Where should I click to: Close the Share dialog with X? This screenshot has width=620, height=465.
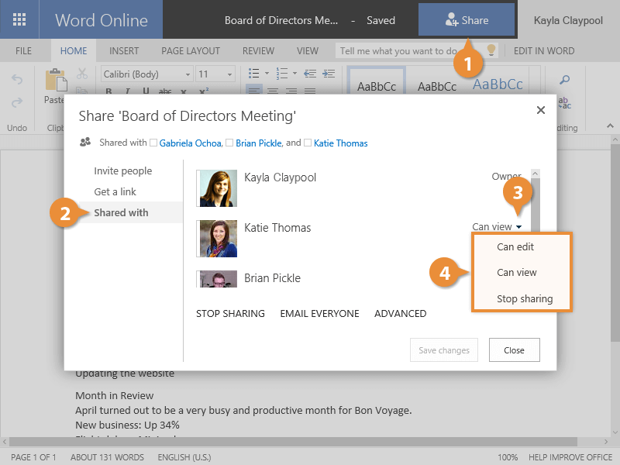541,111
